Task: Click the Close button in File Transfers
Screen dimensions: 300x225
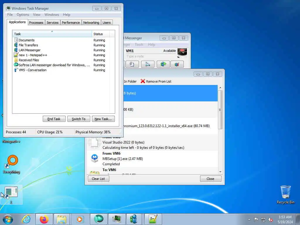Action: (210, 178)
